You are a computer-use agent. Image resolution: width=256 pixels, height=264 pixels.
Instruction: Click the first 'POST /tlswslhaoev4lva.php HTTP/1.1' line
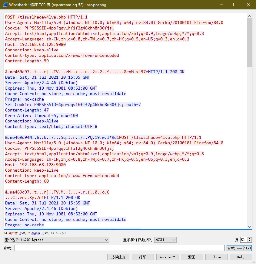click(46, 17)
